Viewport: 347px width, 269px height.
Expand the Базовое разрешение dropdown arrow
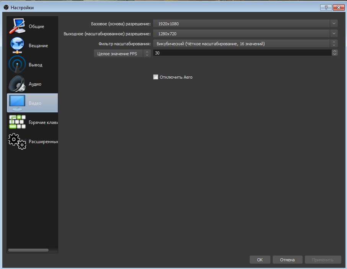pos(334,24)
